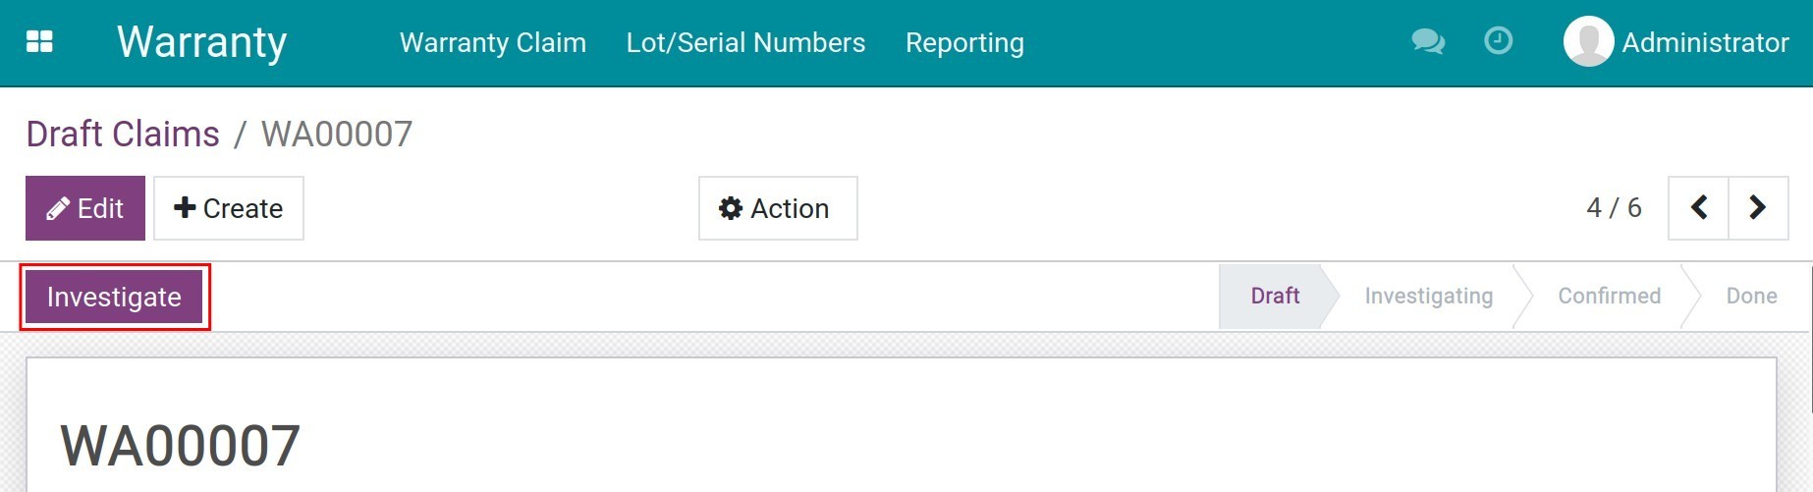Click the Warranty app title
This screenshot has height=492, width=1813.
(x=201, y=42)
